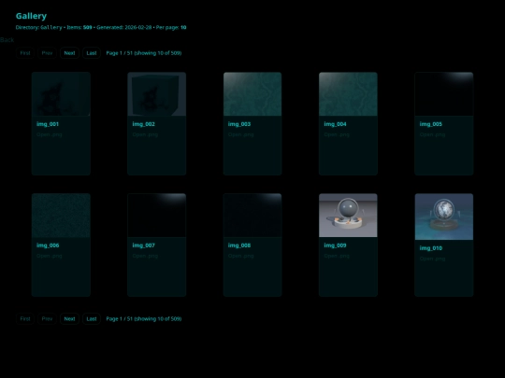The width and height of the screenshot is (505, 378).
Task: Open the img_004 thumbnail image
Action: tap(348, 94)
